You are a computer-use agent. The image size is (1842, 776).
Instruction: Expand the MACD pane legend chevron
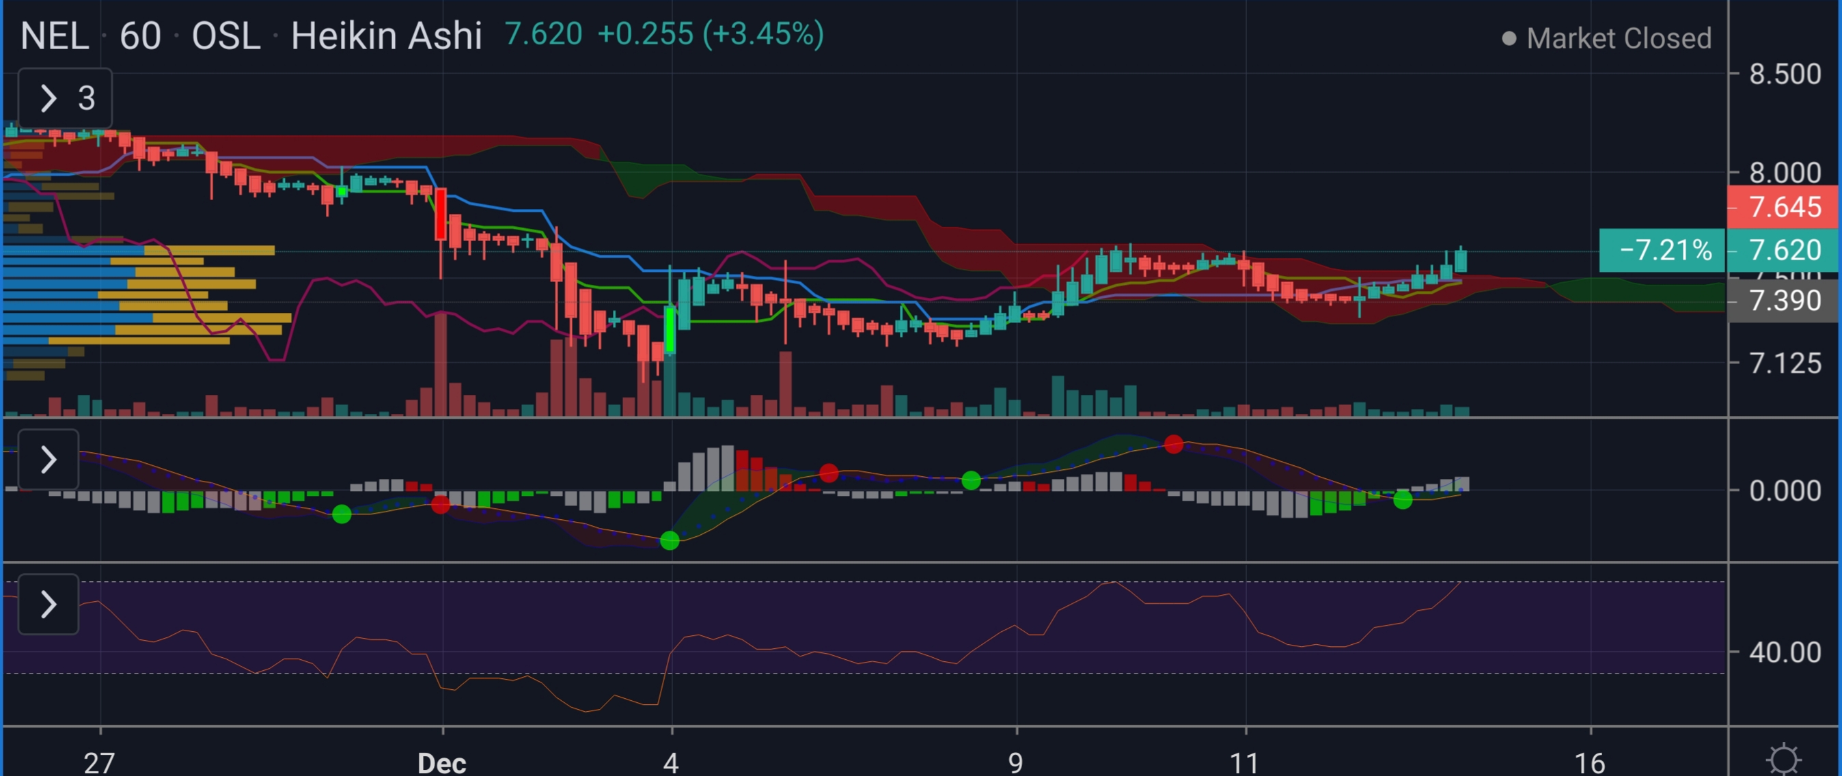48,459
